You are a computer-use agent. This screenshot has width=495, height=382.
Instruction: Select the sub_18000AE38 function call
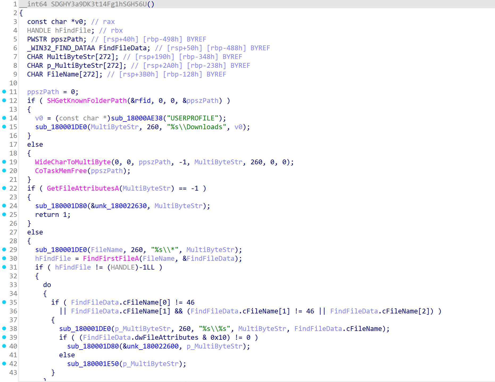[x=137, y=118]
